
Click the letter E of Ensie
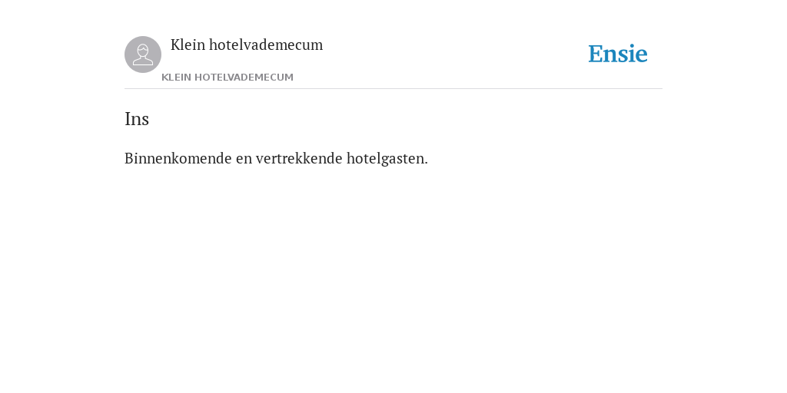point(596,54)
